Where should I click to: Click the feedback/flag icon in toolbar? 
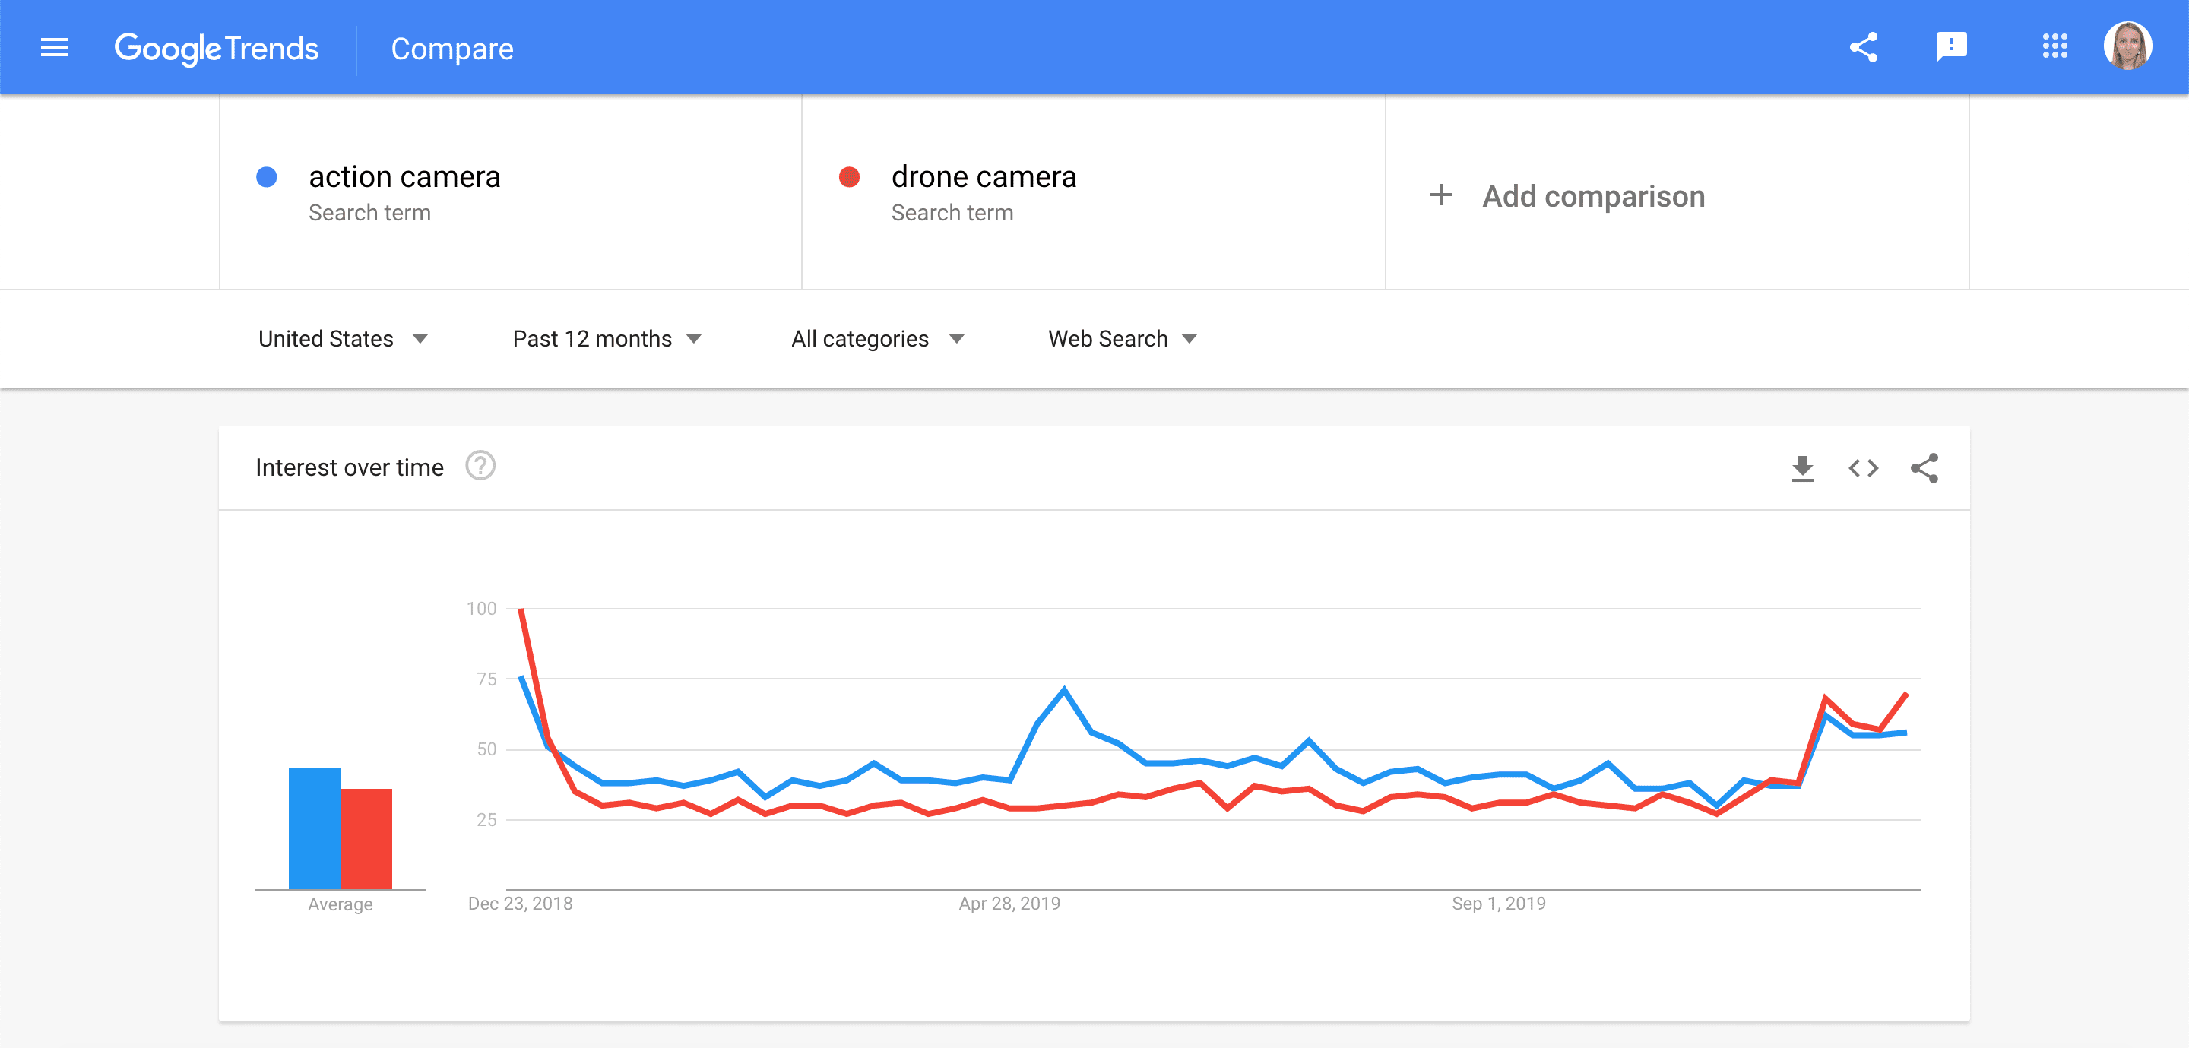coord(1950,47)
